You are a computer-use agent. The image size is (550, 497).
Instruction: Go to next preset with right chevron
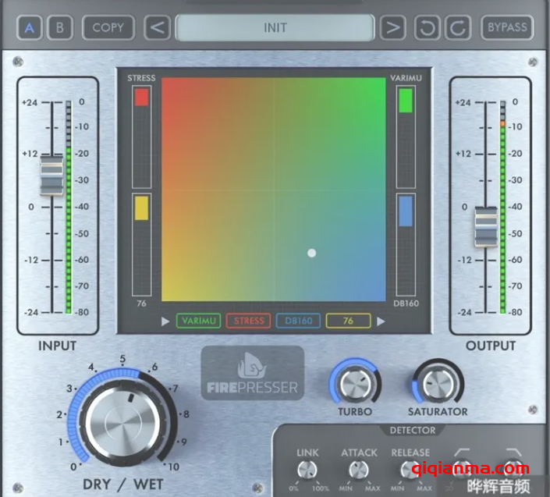392,29
